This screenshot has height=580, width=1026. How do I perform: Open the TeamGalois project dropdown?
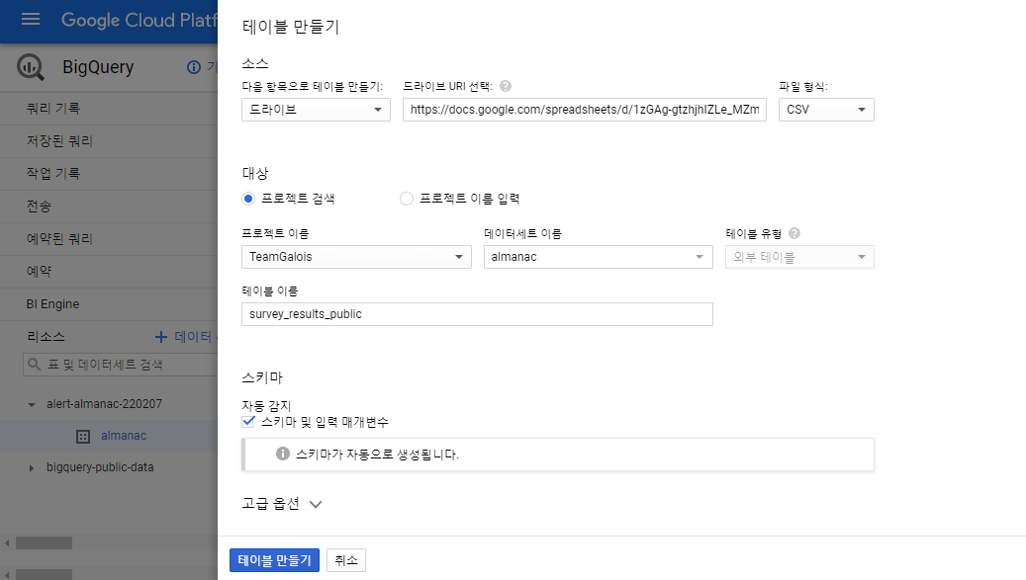[356, 257]
